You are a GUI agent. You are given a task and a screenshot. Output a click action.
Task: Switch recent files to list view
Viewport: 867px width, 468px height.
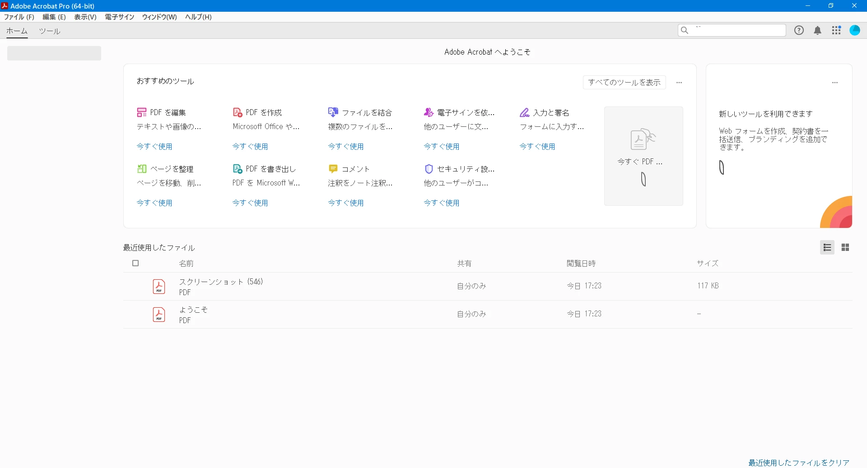pyautogui.click(x=827, y=247)
